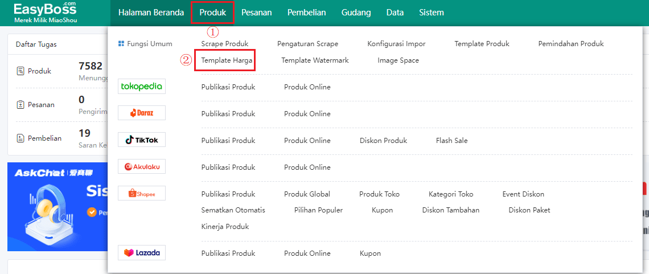This screenshot has height=274, width=649.
Task: Select the TikTok platform logo
Action: [x=142, y=140]
